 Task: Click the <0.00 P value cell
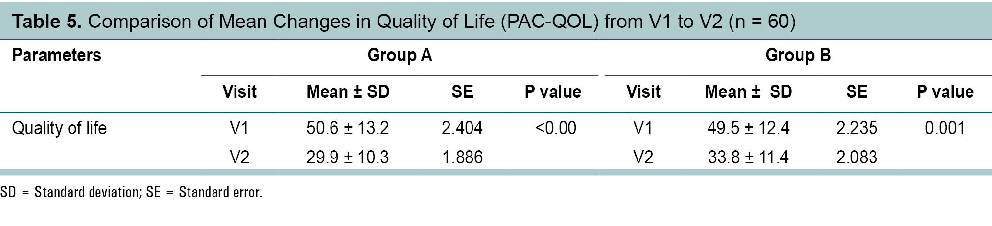555,128
